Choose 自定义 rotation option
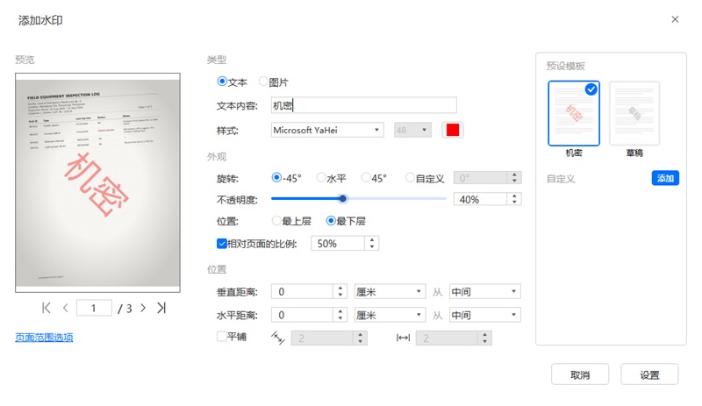Viewport: 702px width, 406px height. pos(410,178)
